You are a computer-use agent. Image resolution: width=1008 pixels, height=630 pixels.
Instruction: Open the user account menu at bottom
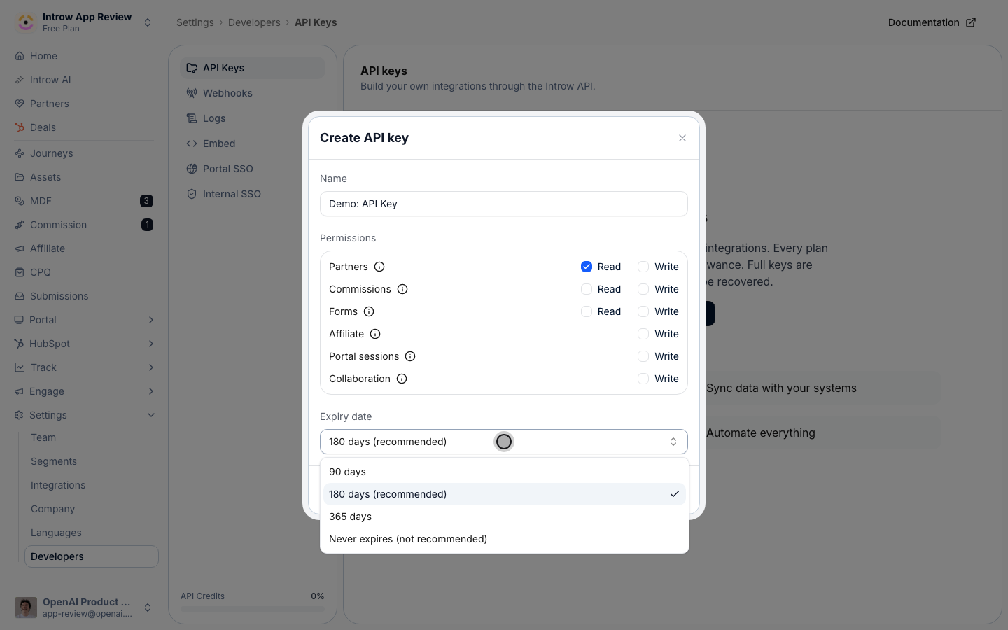(x=84, y=608)
